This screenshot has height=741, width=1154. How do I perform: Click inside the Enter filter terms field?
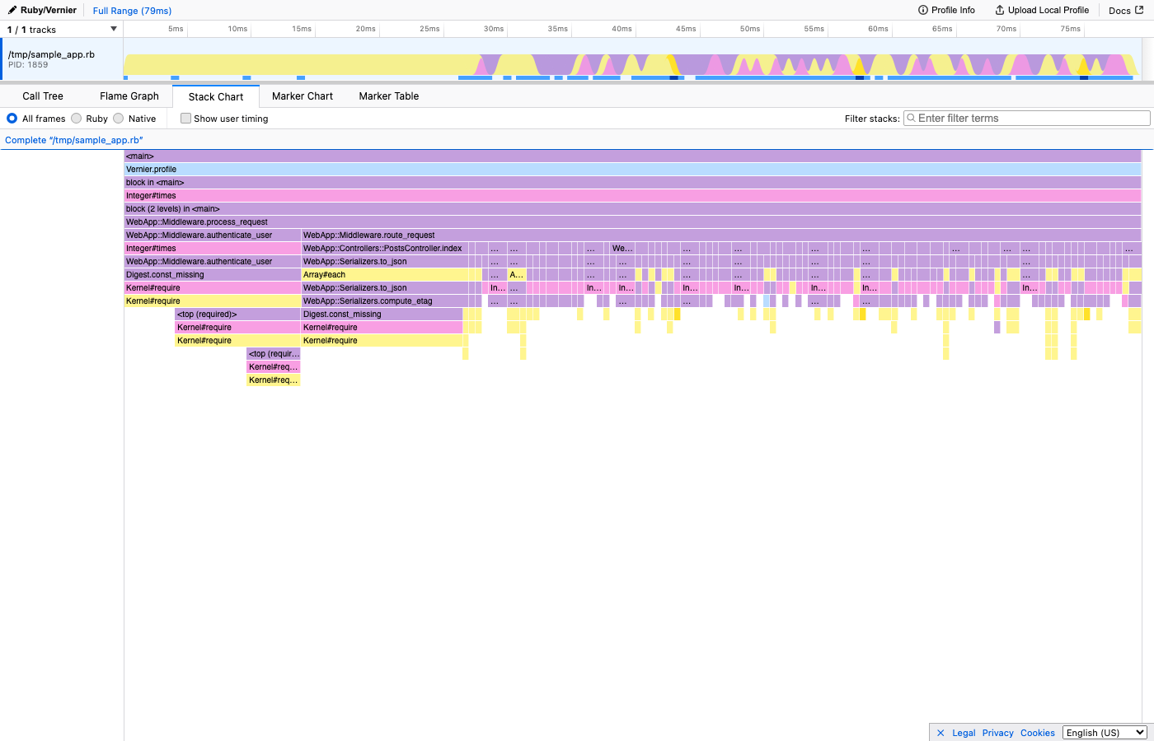click(989, 118)
